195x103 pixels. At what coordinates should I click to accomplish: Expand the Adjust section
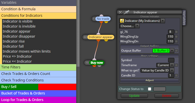[149, 80]
